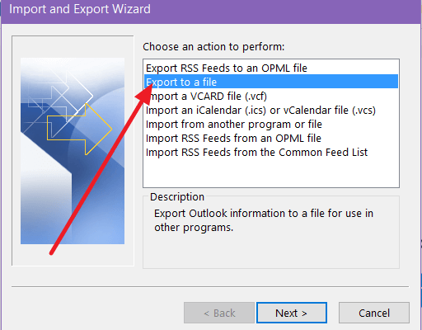Cancel the Import and Export Wizard
The height and width of the screenshot is (330, 422).
[x=374, y=313]
